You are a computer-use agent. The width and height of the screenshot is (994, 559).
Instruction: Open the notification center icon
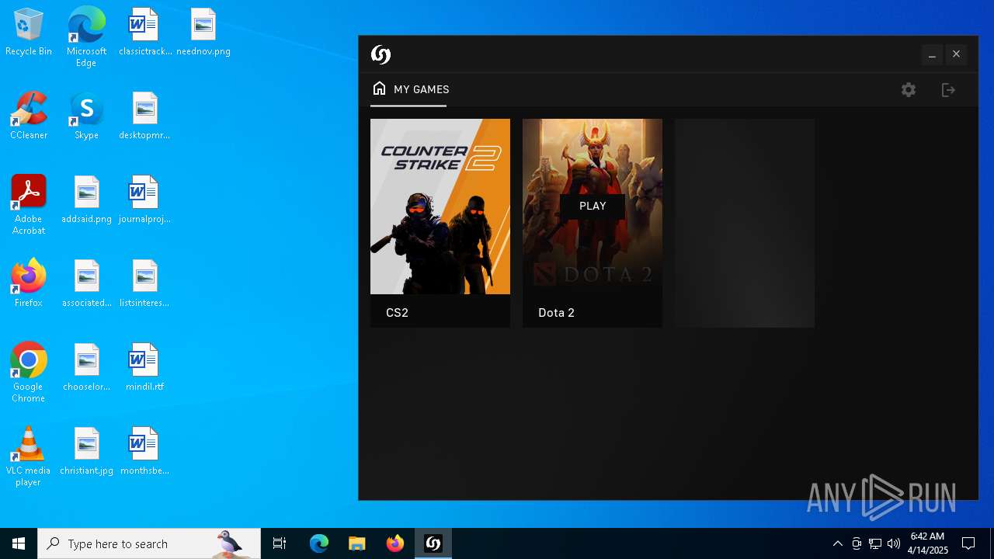click(968, 543)
